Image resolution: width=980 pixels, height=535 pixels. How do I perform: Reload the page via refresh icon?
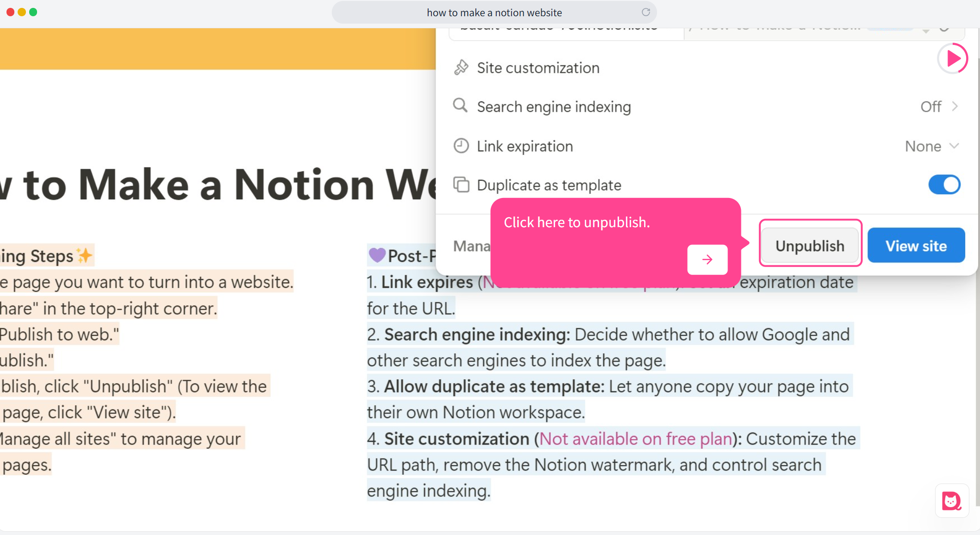click(646, 12)
